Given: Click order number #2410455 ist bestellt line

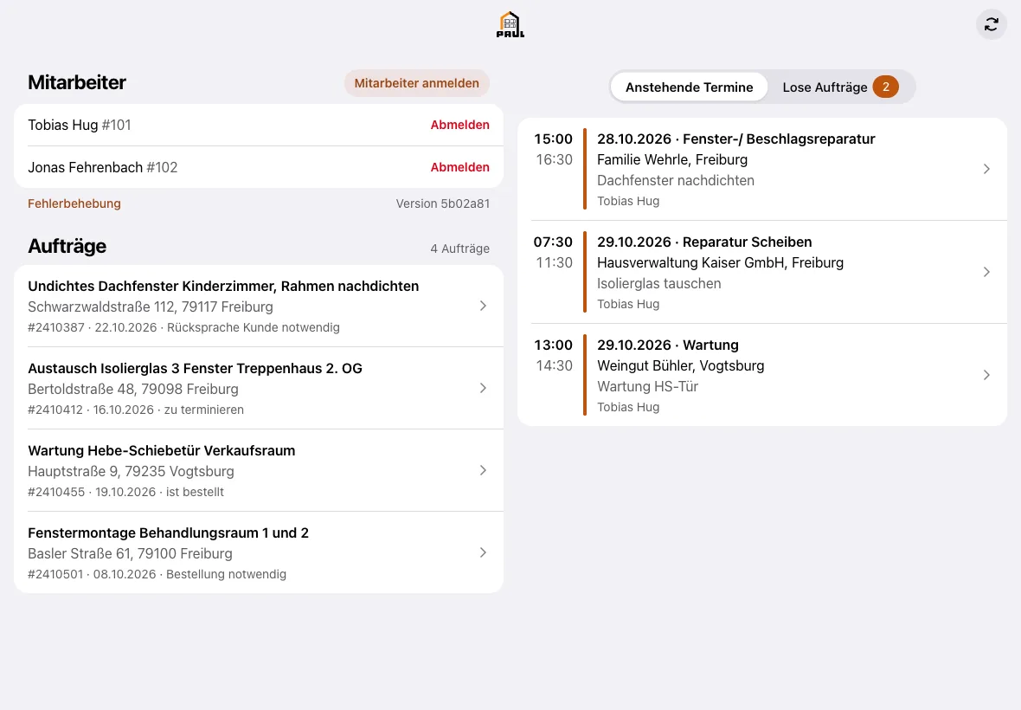Looking at the screenshot, I should [125, 493].
